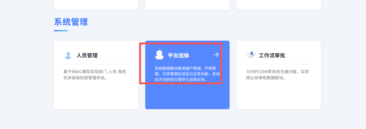Click the 租户管理、字典管理 description in 平台运维 card

tap(187, 74)
